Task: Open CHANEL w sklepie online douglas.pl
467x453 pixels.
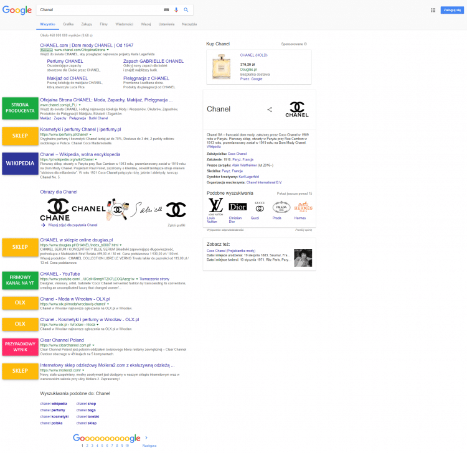Action: click(77, 240)
